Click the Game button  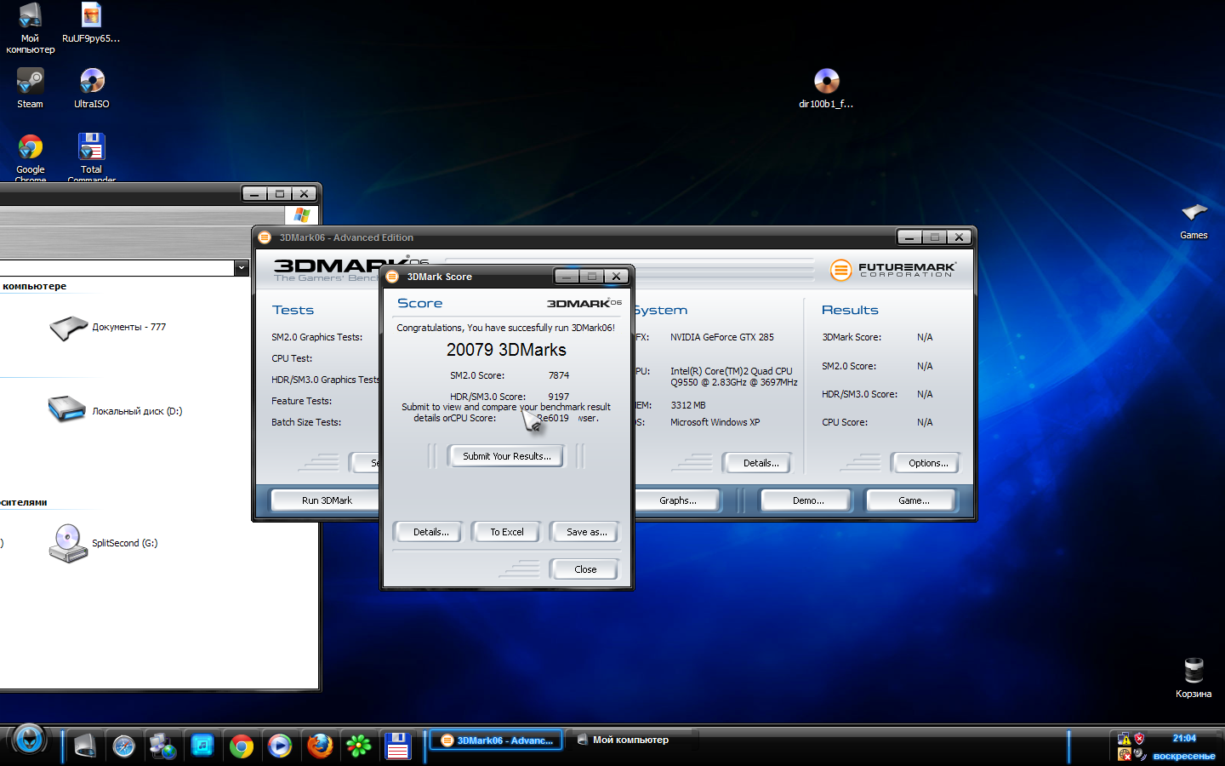click(914, 500)
